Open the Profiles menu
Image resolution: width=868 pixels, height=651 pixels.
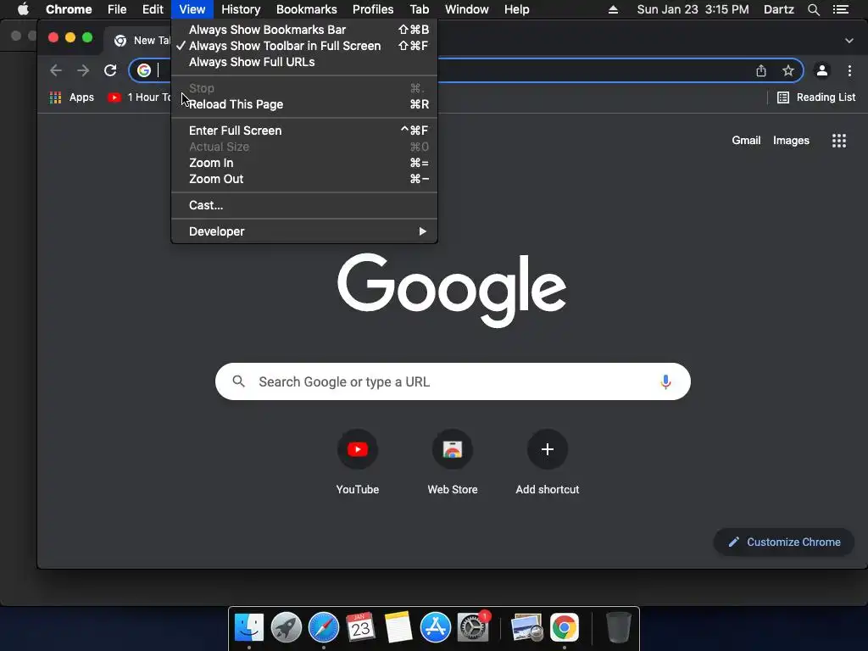click(373, 9)
